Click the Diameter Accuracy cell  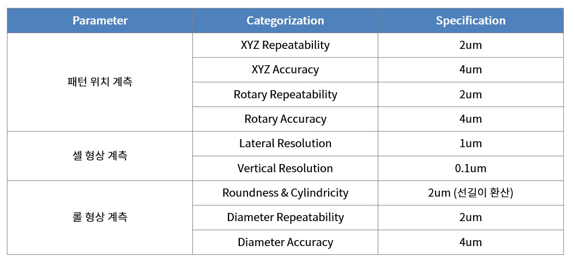click(x=285, y=242)
